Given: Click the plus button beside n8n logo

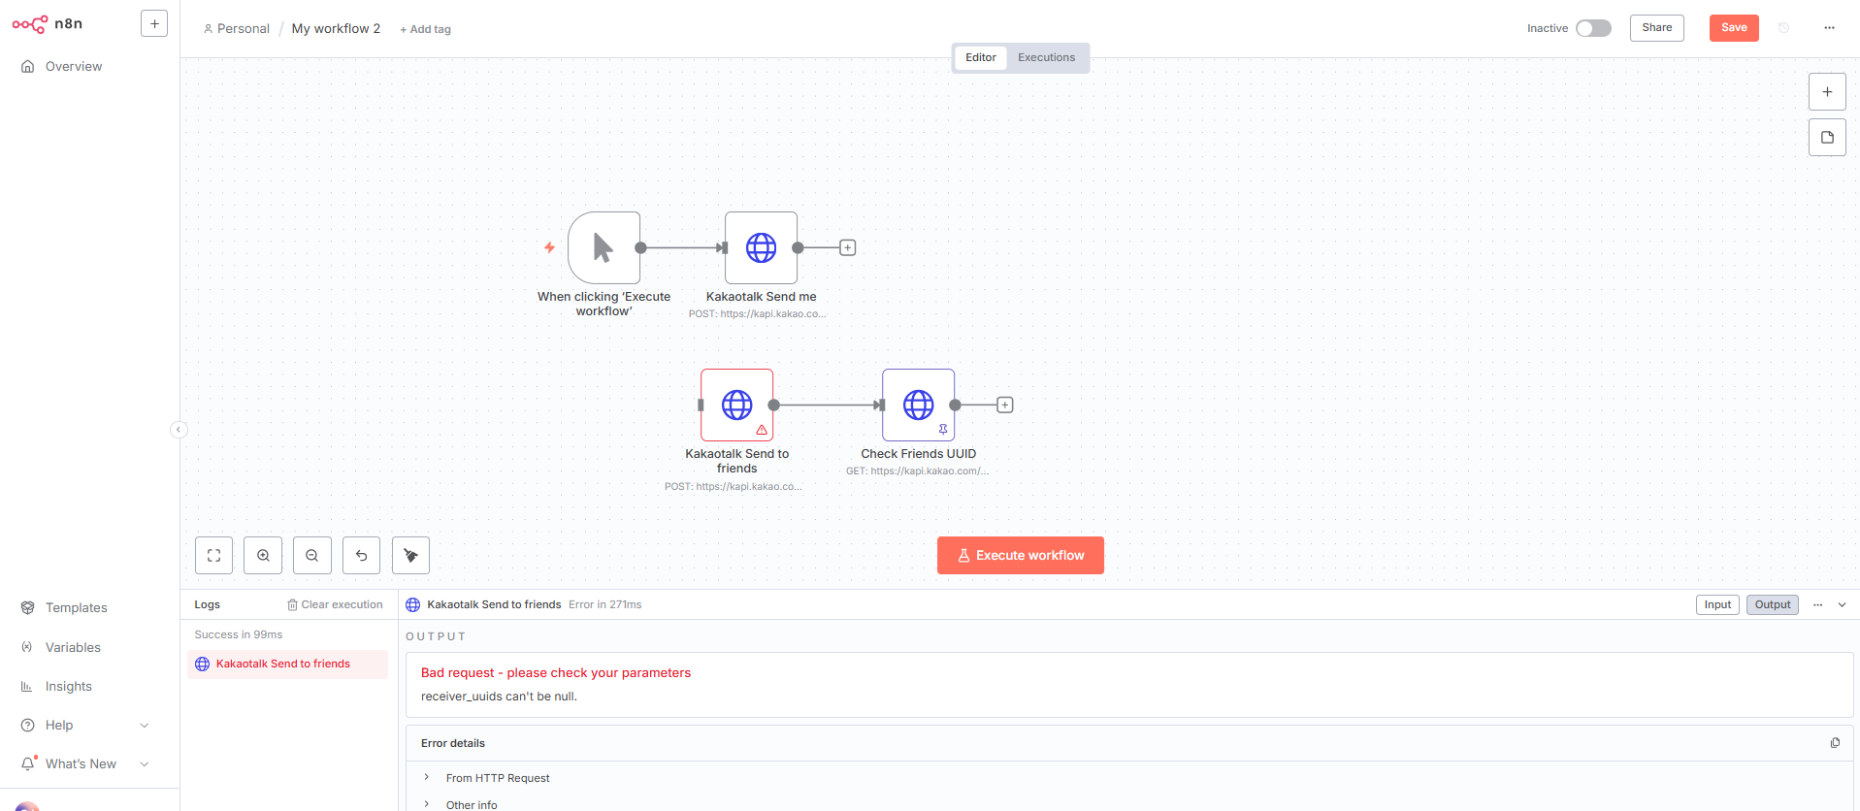Looking at the screenshot, I should pyautogui.click(x=154, y=23).
